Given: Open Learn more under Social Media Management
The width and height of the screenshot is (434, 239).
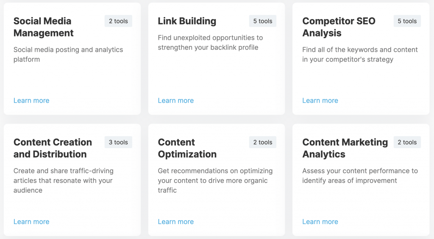Looking at the screenshot, I should (31, 100).
